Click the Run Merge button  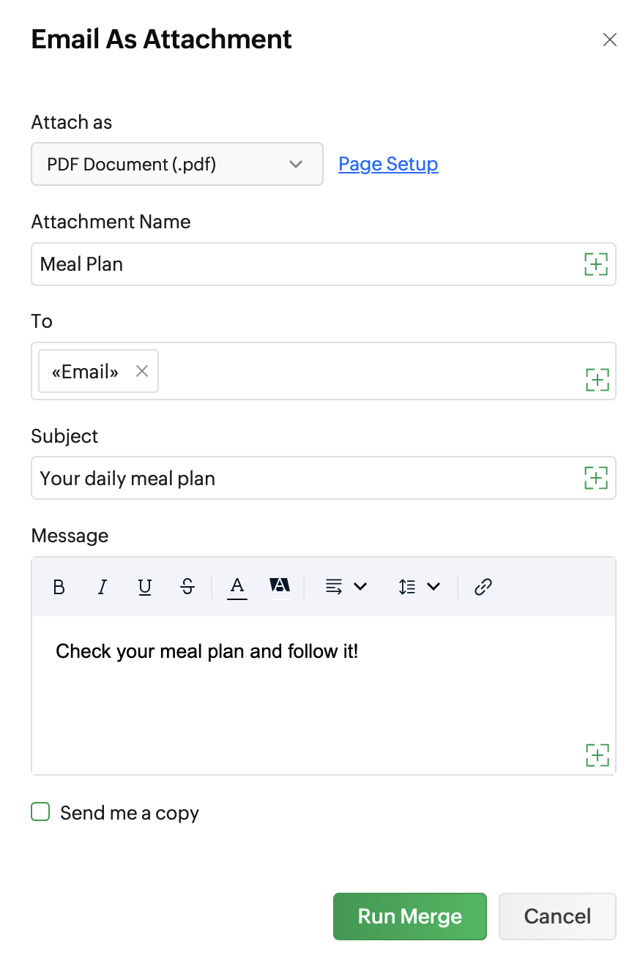click(x=410, y=916)
